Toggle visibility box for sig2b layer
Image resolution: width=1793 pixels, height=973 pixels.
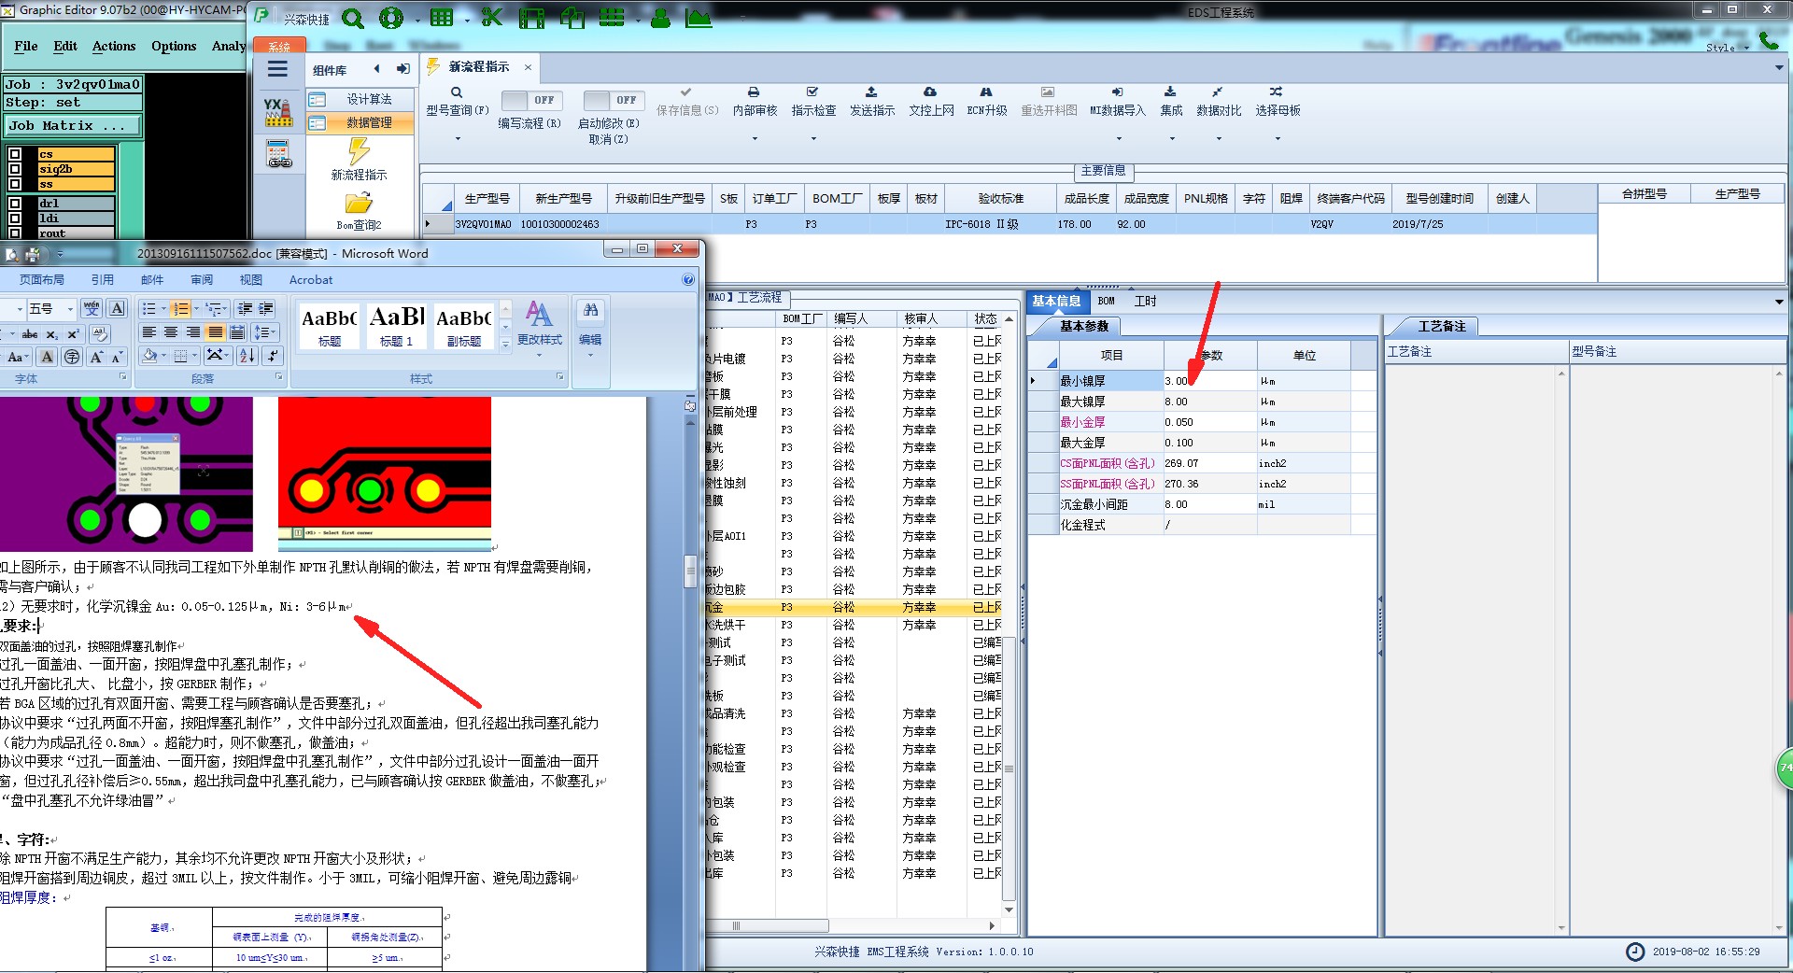(x=15, y=169)
